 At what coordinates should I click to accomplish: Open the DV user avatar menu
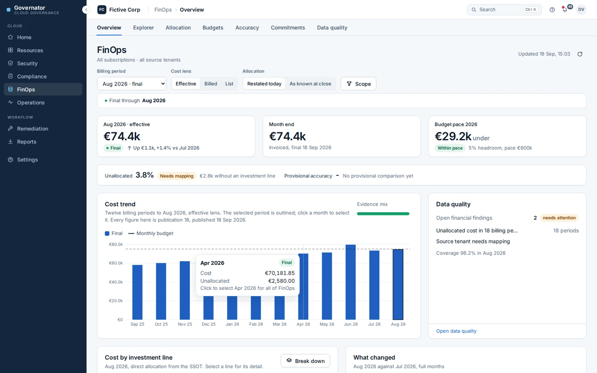[x=581, y=10]
